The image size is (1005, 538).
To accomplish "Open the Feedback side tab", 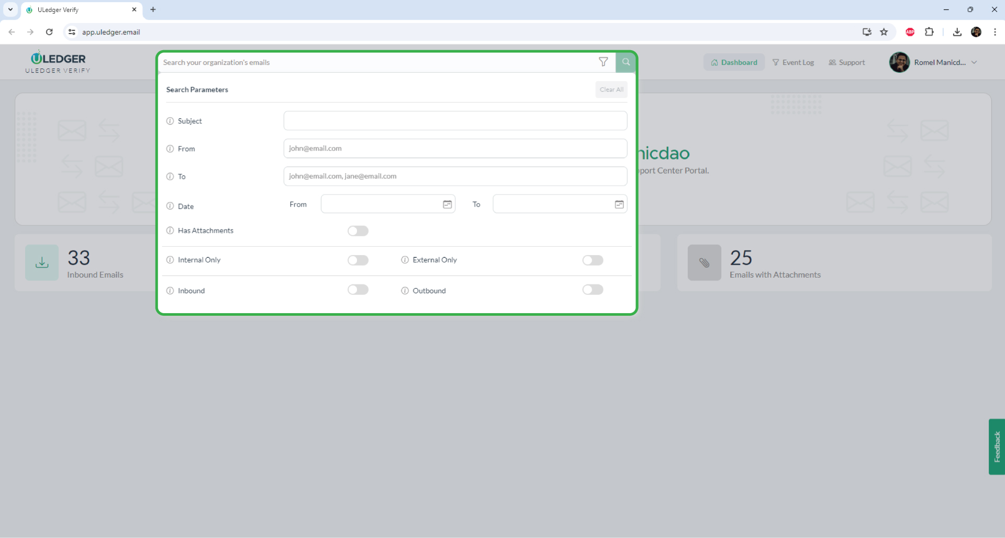I will 997,447.
